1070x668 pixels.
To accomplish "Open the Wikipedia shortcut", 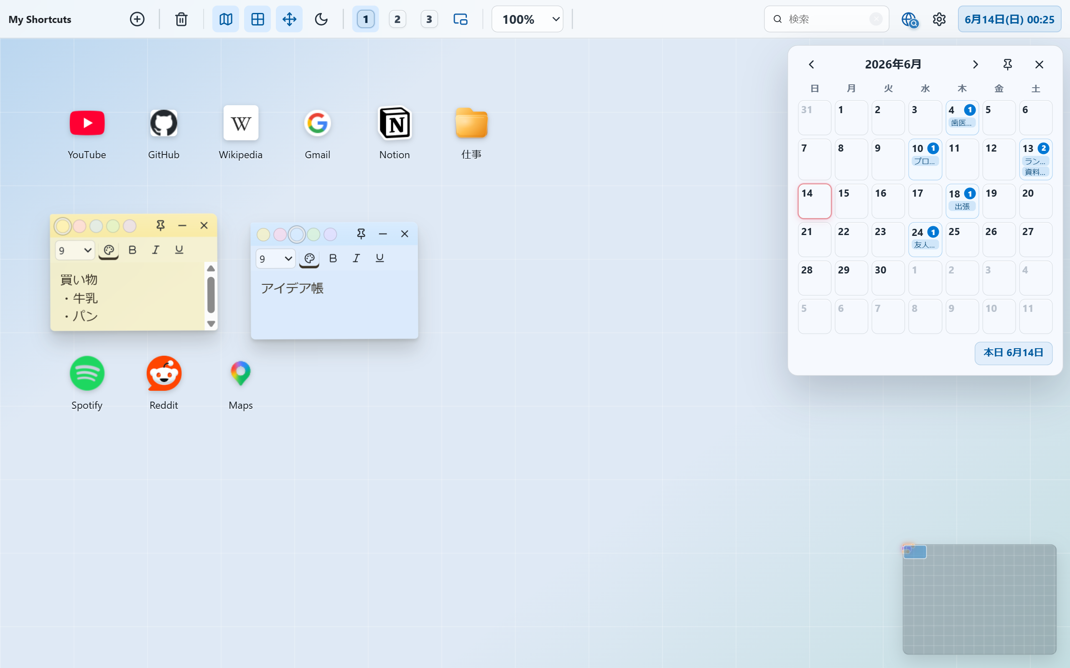I will point(240,132).
